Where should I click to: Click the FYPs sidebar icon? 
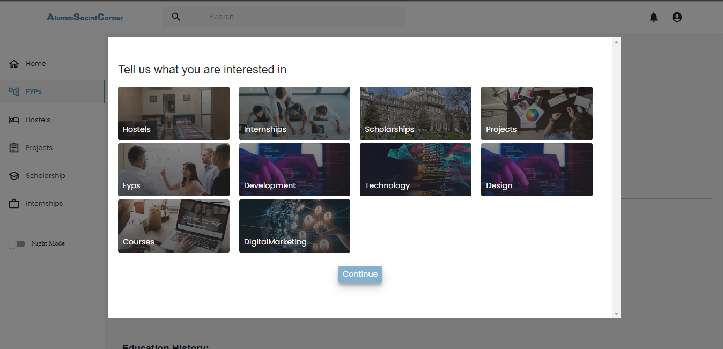click(14, 92)
